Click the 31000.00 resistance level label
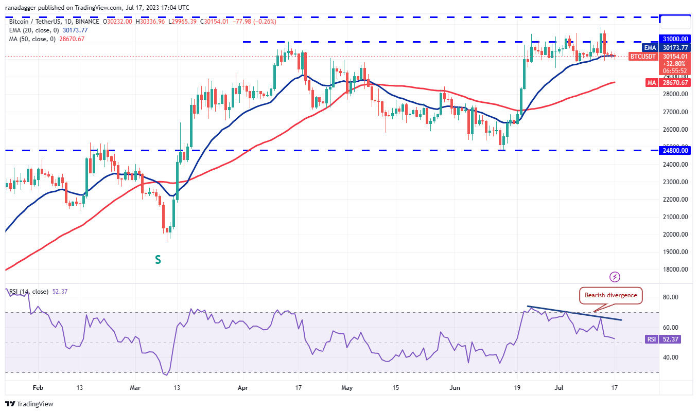Viewport: 698px width, 413px height. (674, 39)
